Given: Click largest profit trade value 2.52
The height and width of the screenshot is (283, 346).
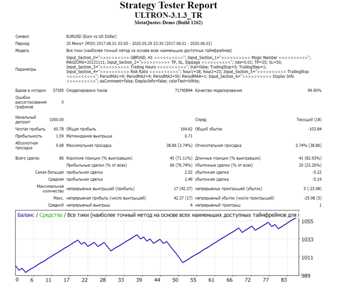Looking at the screenshot, I should (188, 172).
